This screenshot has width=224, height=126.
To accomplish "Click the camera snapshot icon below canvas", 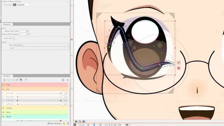I will click(76, 121).
